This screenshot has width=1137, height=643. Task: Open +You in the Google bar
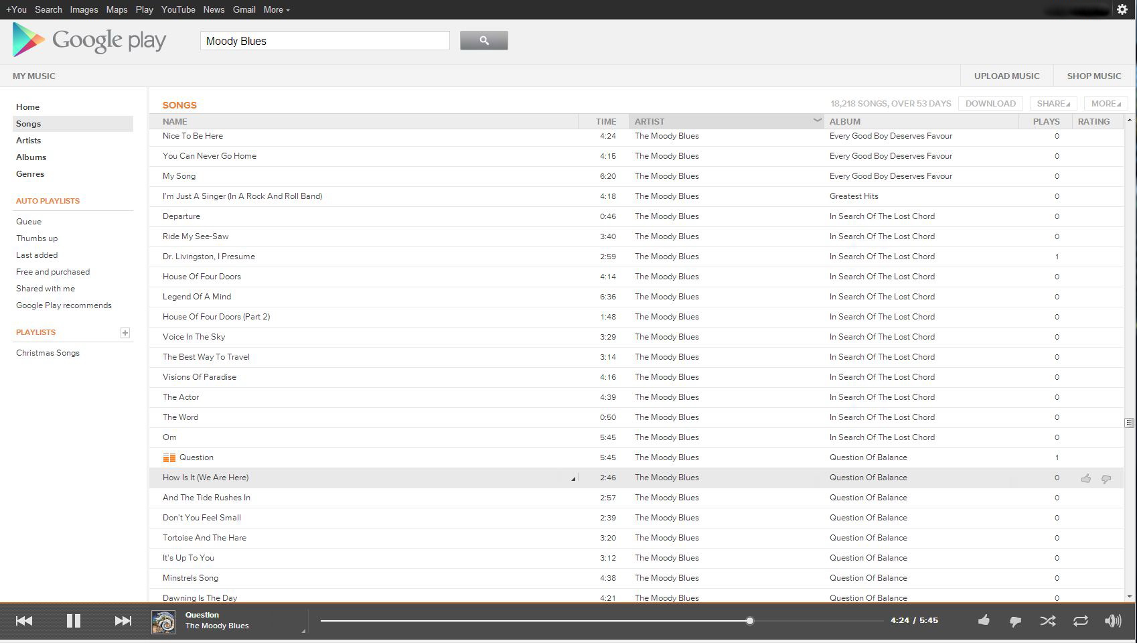16,9
